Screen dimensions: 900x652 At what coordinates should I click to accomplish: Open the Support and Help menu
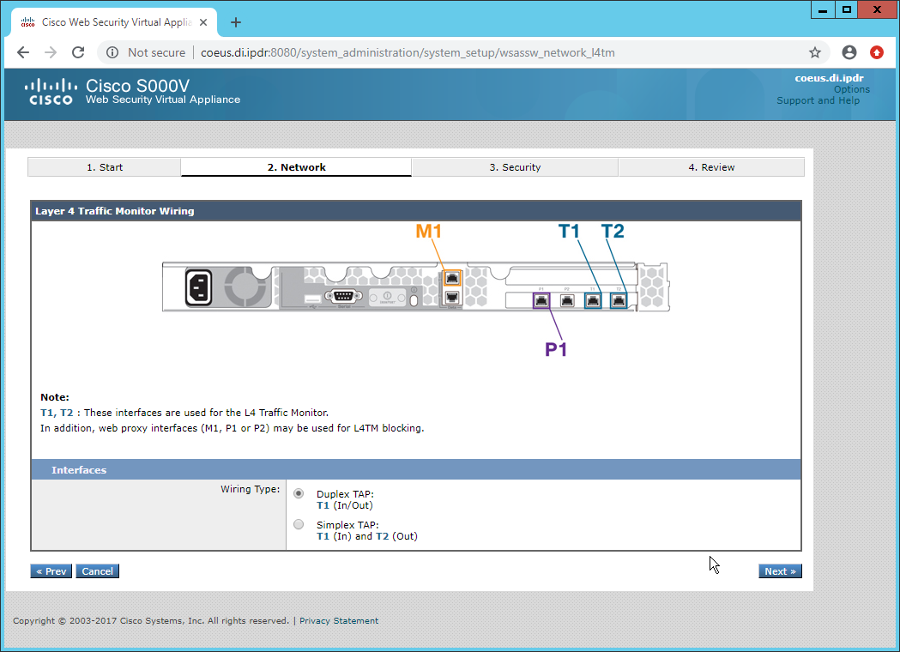818,100
